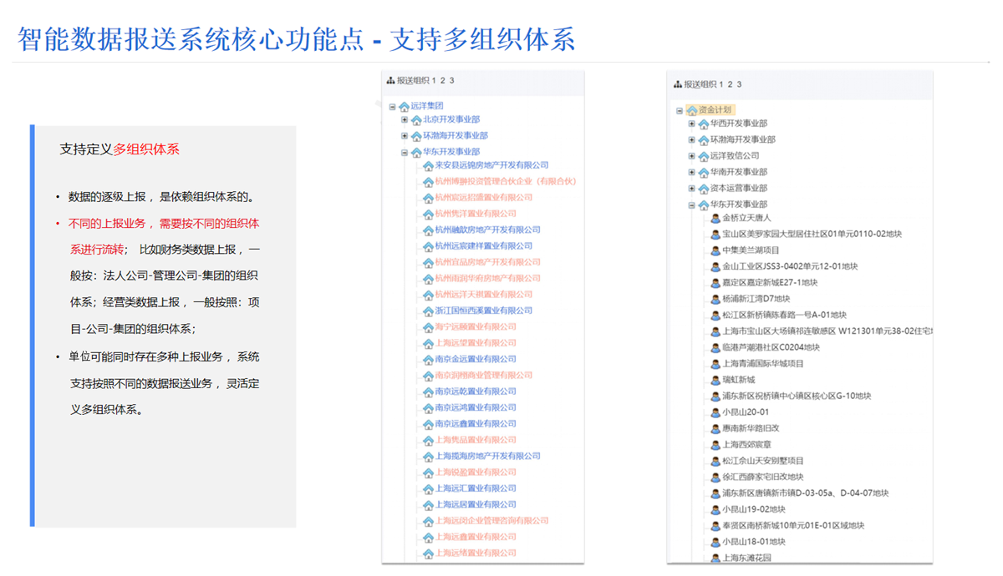Click the house icon beside 杭州融歆房地产开发有限公司
This screenshot has height=576, width=1003.
coord(428,230)
